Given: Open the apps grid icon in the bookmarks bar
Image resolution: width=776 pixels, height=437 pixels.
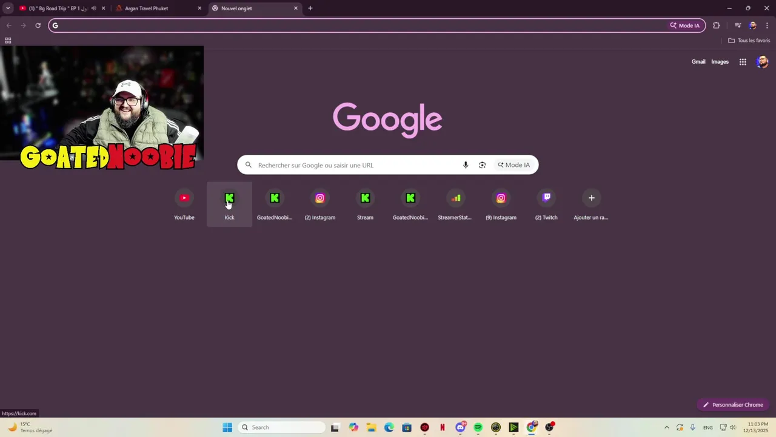Looking at the screenshot, I should 8,41.
